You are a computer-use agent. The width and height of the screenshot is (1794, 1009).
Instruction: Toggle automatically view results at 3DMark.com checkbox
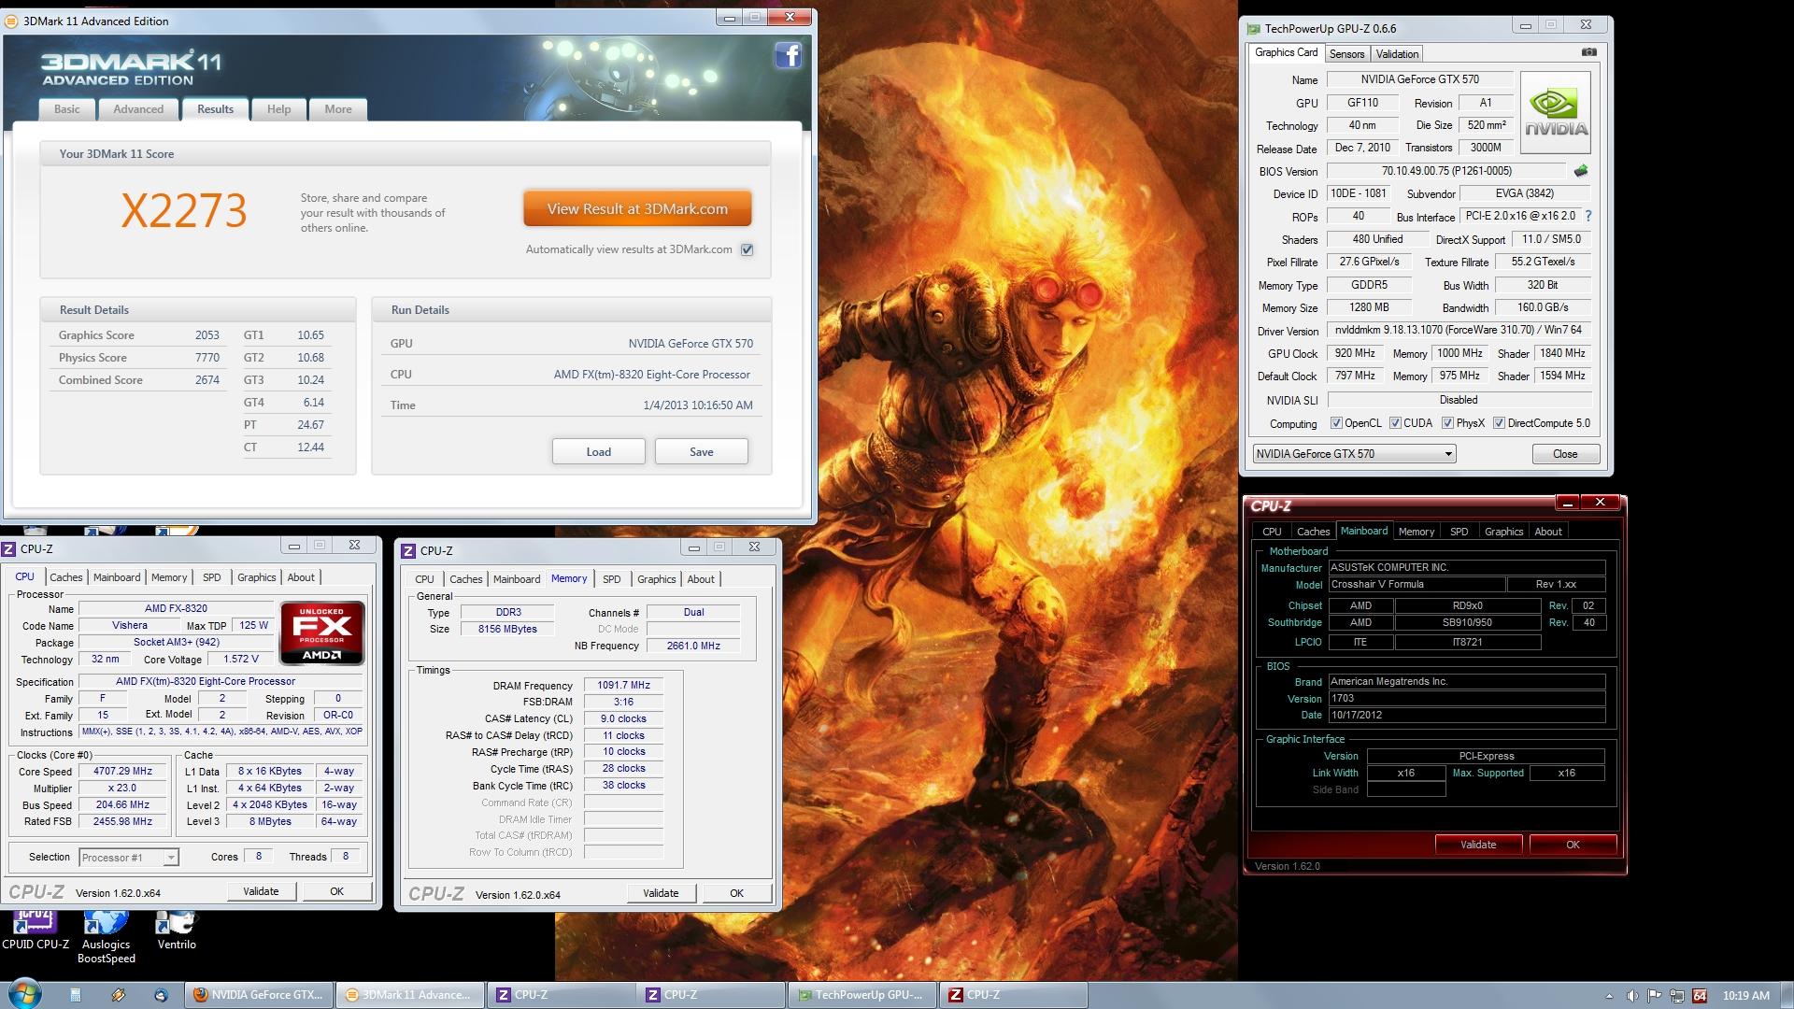tap(747, 249)
